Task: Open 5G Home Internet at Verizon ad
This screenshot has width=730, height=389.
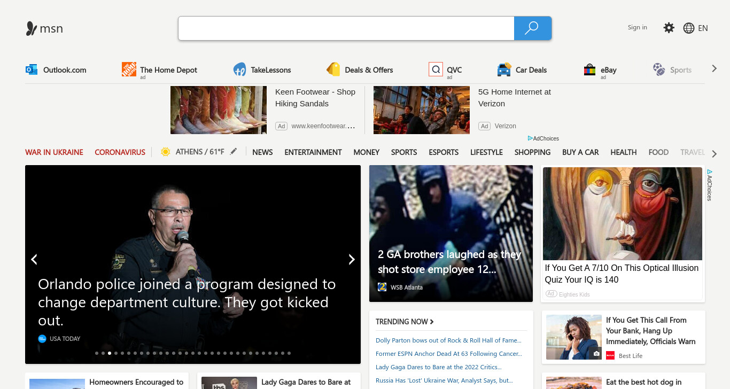Action: (x=515, y=98)
